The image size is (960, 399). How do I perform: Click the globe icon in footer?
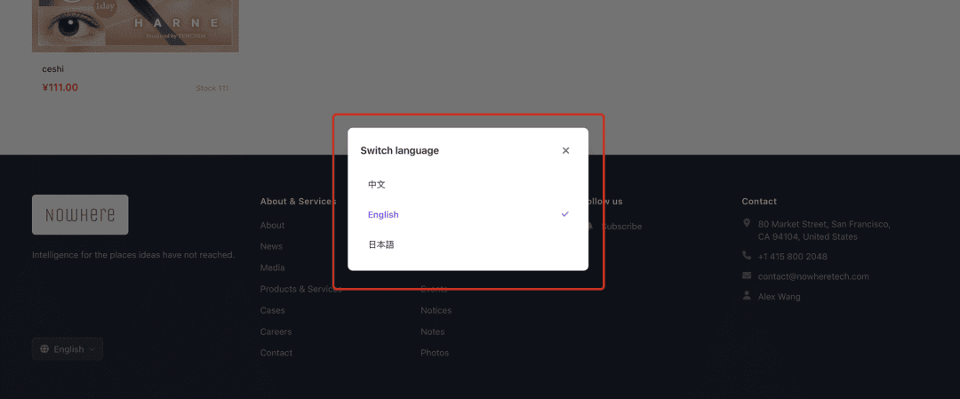44,349
